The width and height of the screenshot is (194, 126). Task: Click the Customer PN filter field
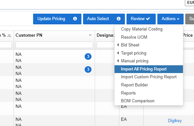pos(54,45)
